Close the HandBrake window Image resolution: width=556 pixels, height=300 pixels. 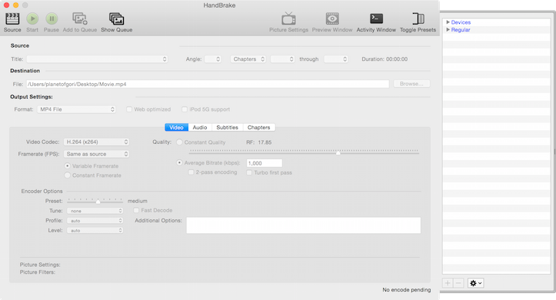(x=6, y=5)
